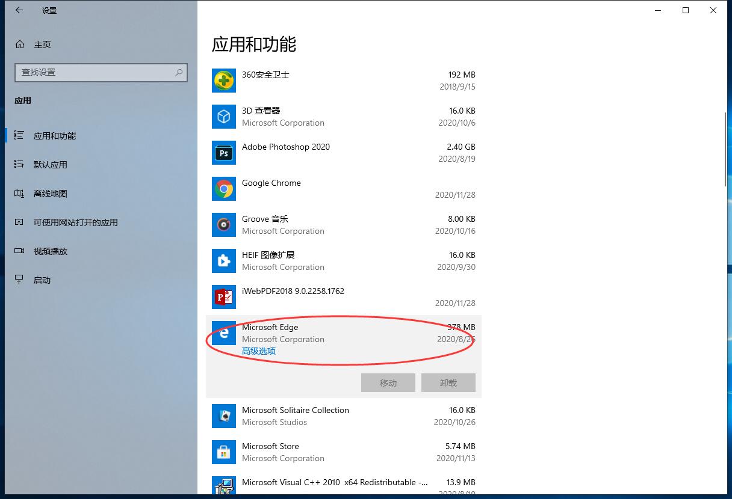Image resolution: width=732 pixels, height=499 pixels.
Task: Select Microsoft Visual C++ 2010 x64 entry
Action: coord(335,482)
